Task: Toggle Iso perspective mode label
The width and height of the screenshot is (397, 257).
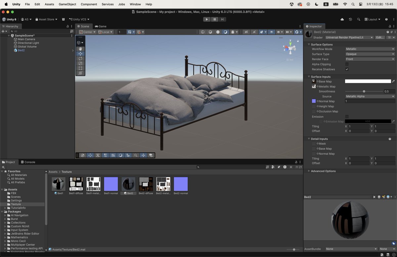Action: point(290,60)
